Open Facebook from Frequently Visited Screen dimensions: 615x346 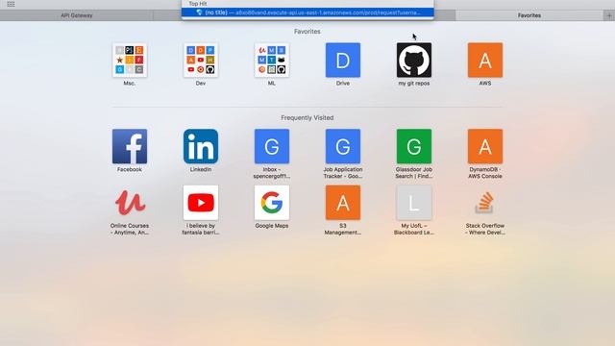130,146
